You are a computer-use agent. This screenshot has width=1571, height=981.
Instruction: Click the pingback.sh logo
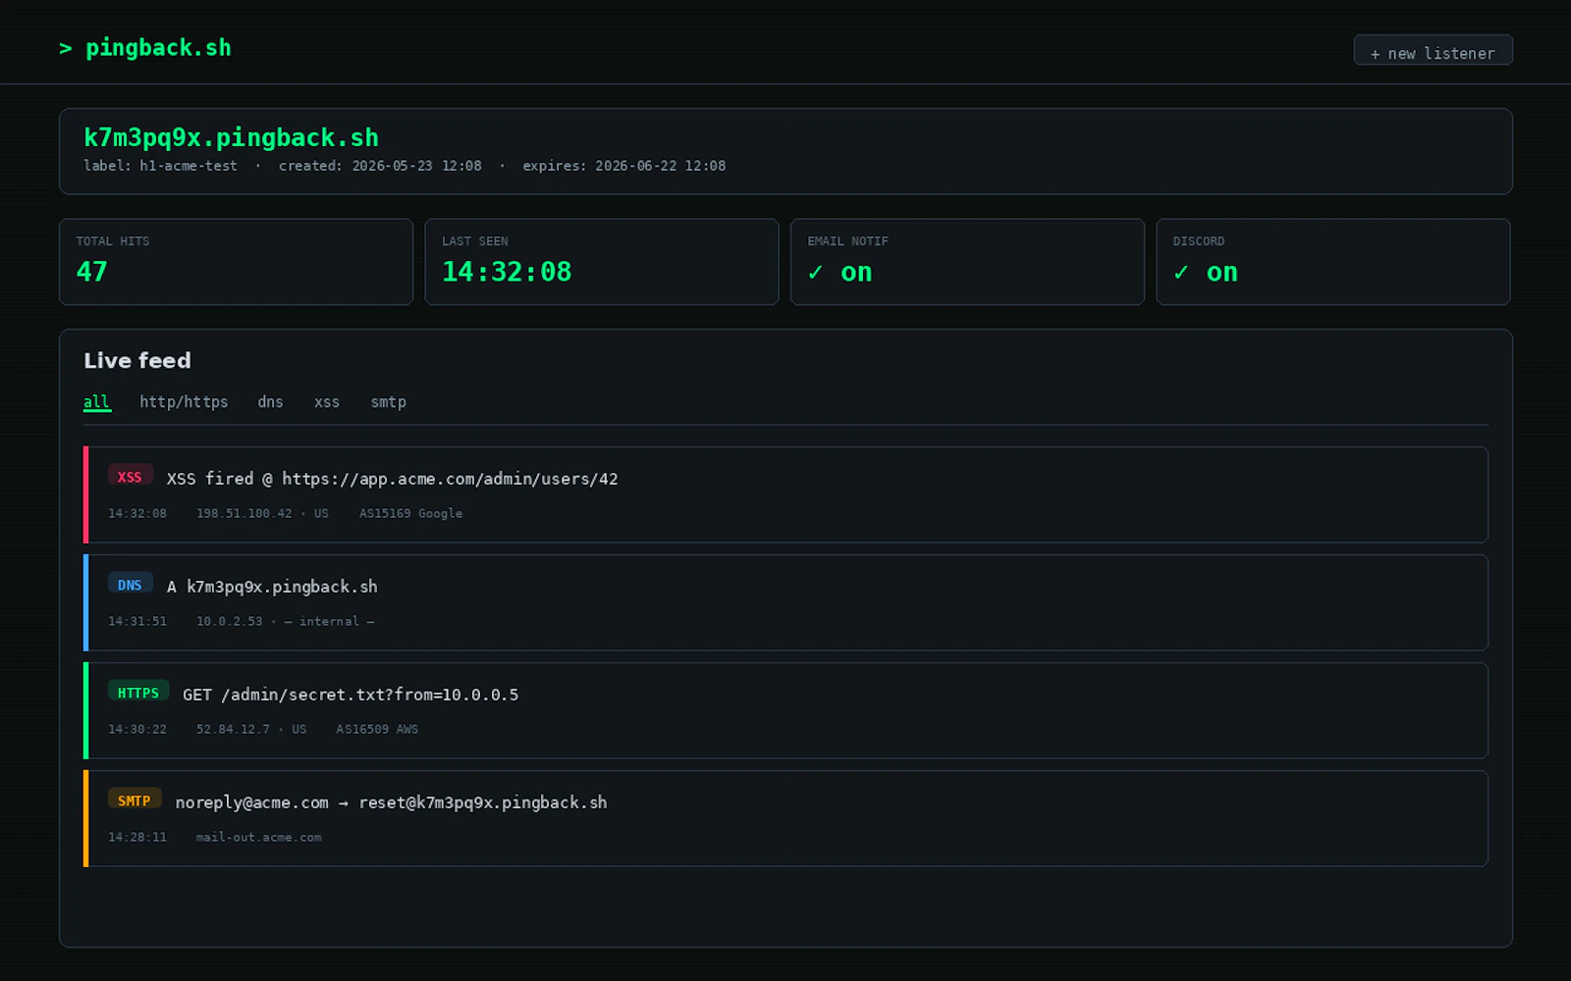click(145, 48)
